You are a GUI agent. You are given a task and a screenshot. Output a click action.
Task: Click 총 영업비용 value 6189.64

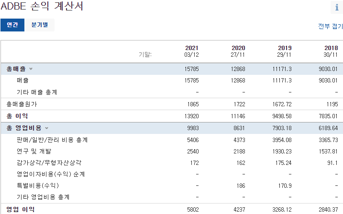[328, 128]
